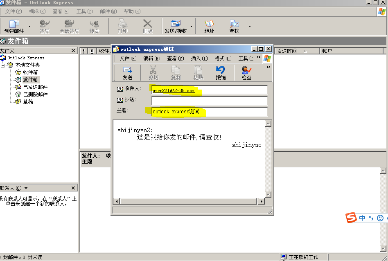The image size is (388, 261).
Task: Click the Copy (复制) icon in compose toolbar
Action: pos(176,70)
